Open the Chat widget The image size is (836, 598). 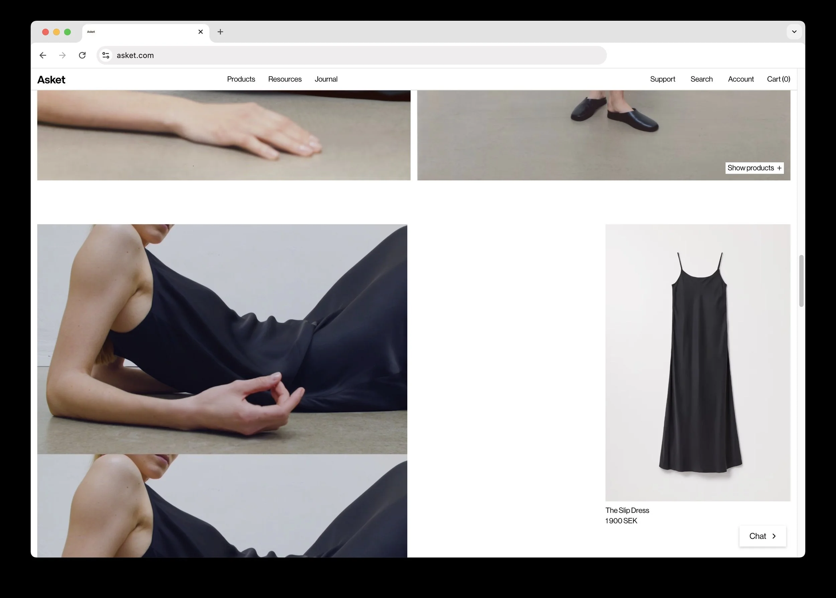762,536
